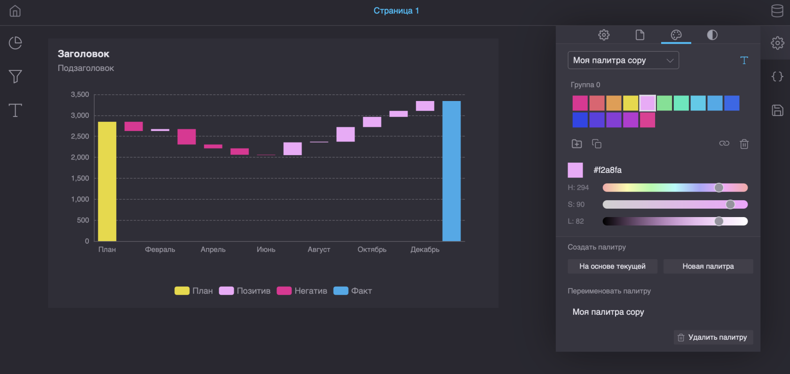Click the chart title 'Заголовок'

84,54
